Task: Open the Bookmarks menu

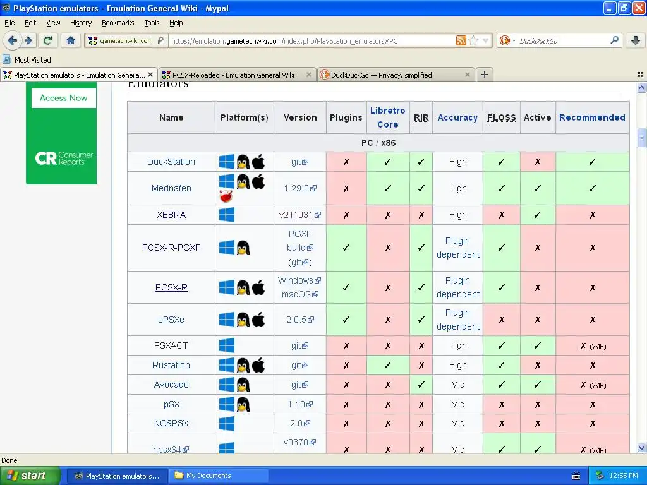Action: 118,23
